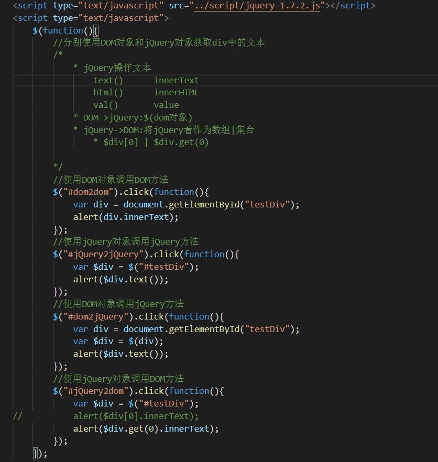Click the comment line '* jQuery操作文本'
This screenshot has width=438, height=462.
(x=112, y=68)
